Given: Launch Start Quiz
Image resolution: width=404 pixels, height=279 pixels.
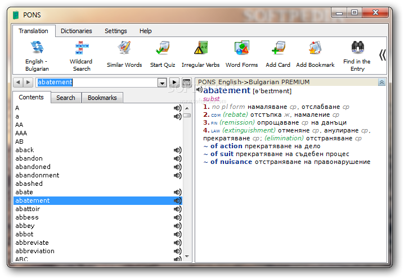Looking at the screenshot, I should (163, 54).
